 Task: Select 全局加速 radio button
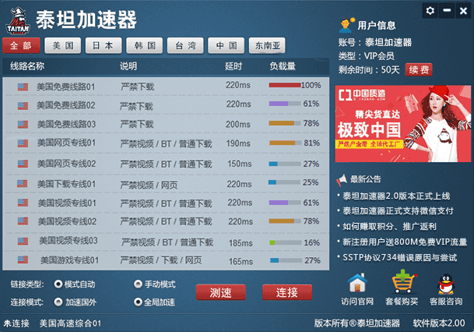click(x=138, y=302)
